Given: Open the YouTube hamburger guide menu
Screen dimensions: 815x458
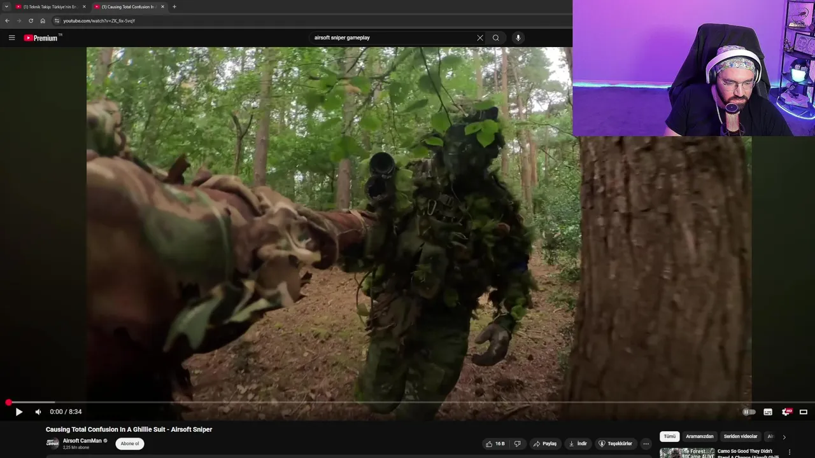Looking at the screenshot, I should click(11, 38).
